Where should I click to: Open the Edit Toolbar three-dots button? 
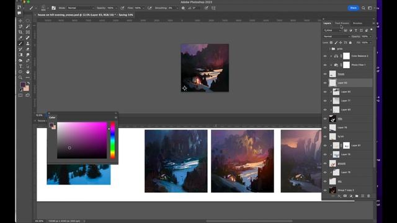pyautogui.click(x=27, y=77)
